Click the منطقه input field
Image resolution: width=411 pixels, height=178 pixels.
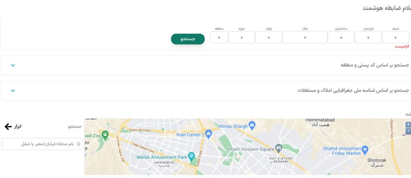pos(219,37)
